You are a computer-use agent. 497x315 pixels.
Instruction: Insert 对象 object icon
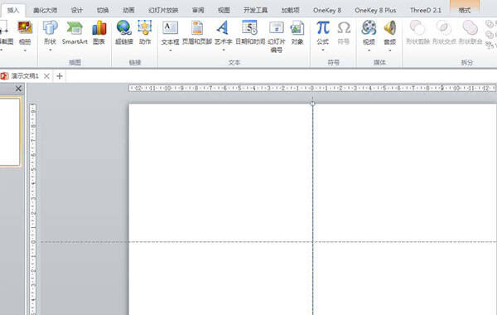coord(297,33)
